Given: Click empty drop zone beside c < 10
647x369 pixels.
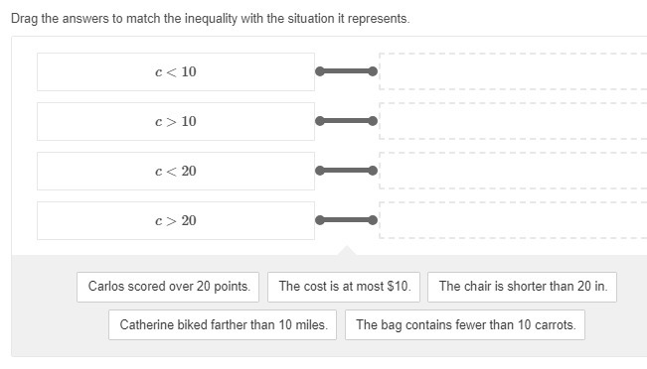Looking at the screenshot, I should tap(513, 71).
